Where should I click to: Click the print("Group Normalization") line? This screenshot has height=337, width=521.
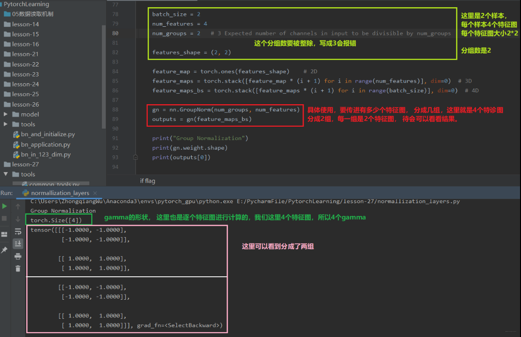click(200, 138)
